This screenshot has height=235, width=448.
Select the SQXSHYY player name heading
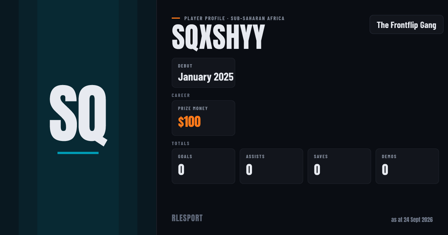coord(218,38)
